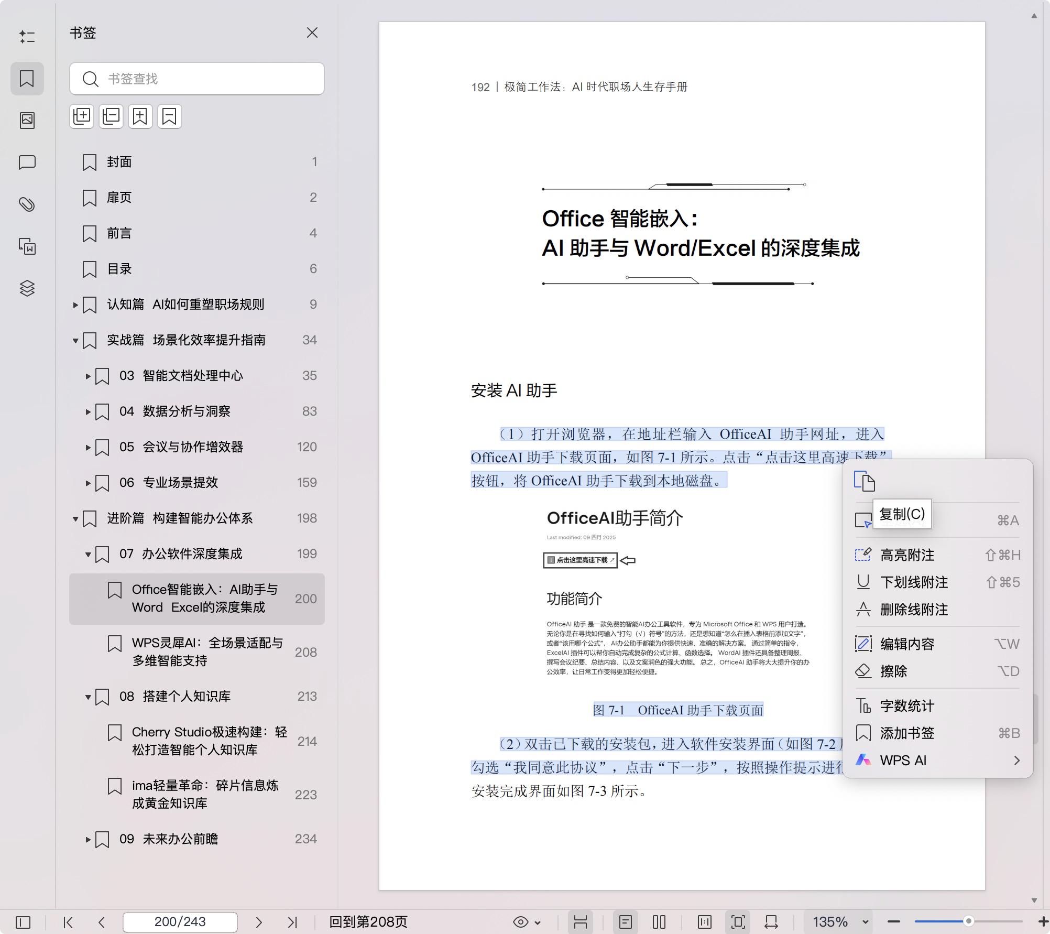This screenshot has width=1050, height=934.
Task: Expand the 09 未来办公前瞻 bookmark
Action: pos(88,839)
